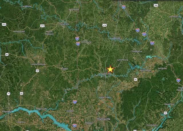Click the US 43 shield below Lawrenceburg
The image size is (183, 131).
pos(37,71)
